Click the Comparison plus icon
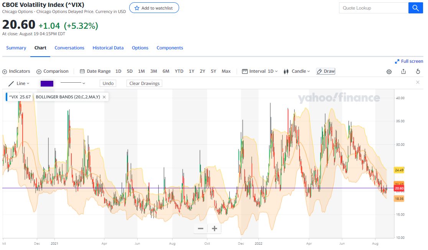 39,72
